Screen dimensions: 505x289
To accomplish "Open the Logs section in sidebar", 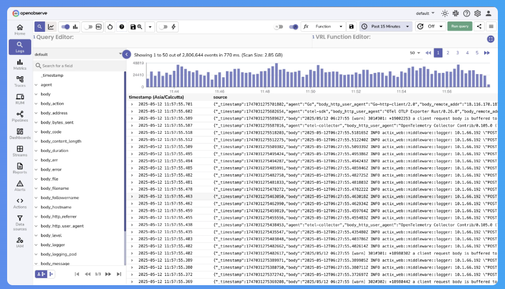I will point(20,47).
